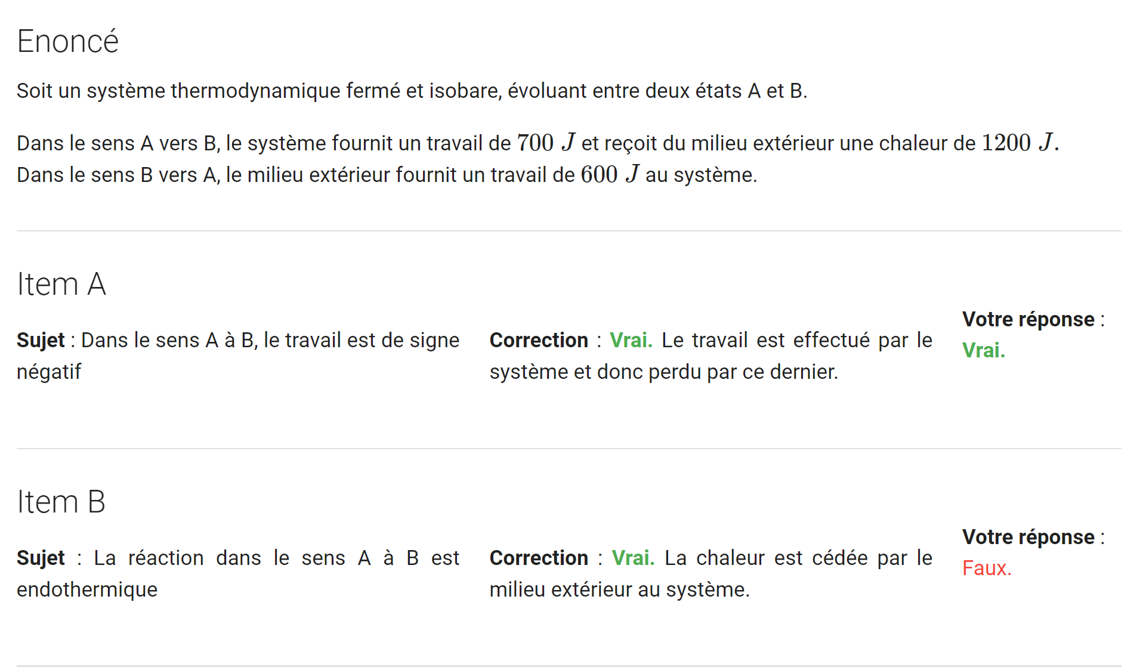Select the Item B heading
Image resolution: width=1146 pixels, height=667 pixels.
click(x=61, y=502)
